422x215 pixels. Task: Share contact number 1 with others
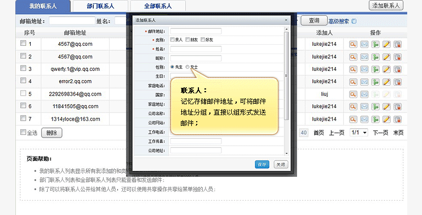point(375,44)
